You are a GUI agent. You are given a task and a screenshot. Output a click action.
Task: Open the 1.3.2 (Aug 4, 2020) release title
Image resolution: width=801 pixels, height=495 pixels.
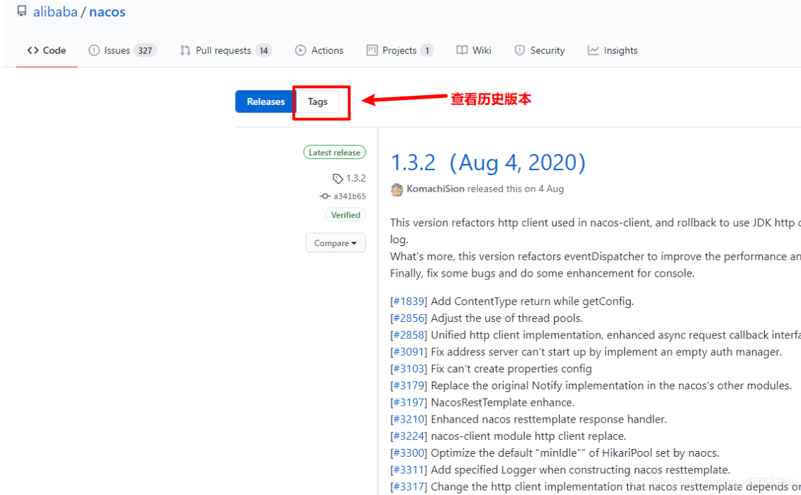[x=488, y=162]
